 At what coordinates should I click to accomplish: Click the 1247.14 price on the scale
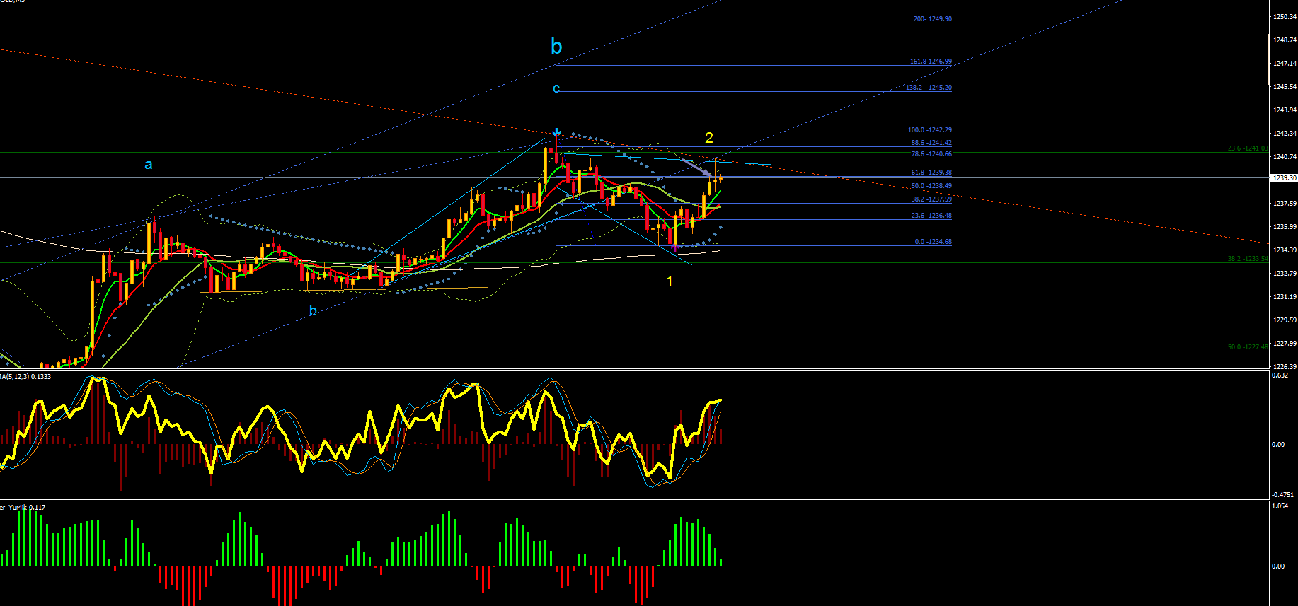click(1285, 63)
